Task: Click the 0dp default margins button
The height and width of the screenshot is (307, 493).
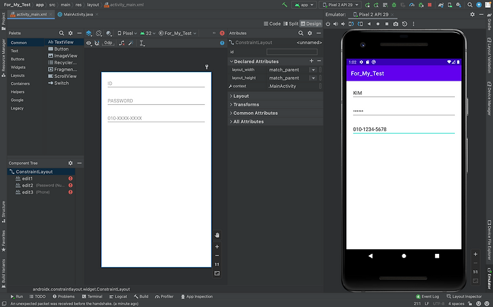Action: point(108,43)
